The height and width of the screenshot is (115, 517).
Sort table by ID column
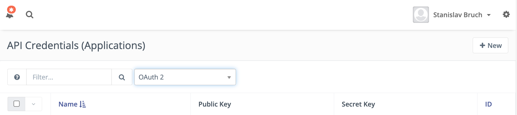[x=488, y=104]
